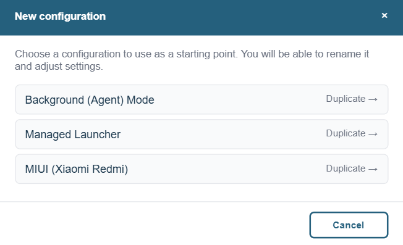
Task: Click the arrow icon for MIUI (Xiaomi Redmi)
Action: (373, 169)
